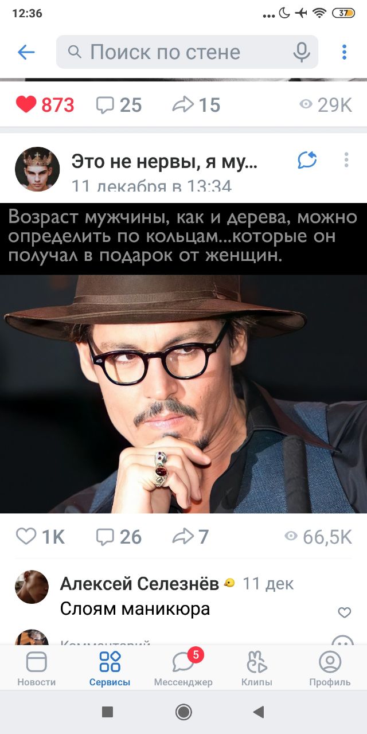Open the man-in-hat post image
Viewport: 367px width, 734px height.
pyautogui.click(x=183, y=358)
